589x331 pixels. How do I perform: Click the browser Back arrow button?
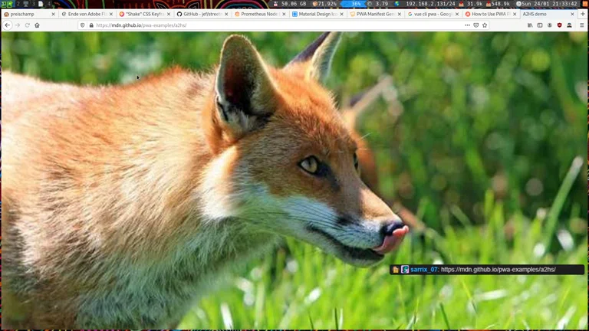(x=8, y=25)
